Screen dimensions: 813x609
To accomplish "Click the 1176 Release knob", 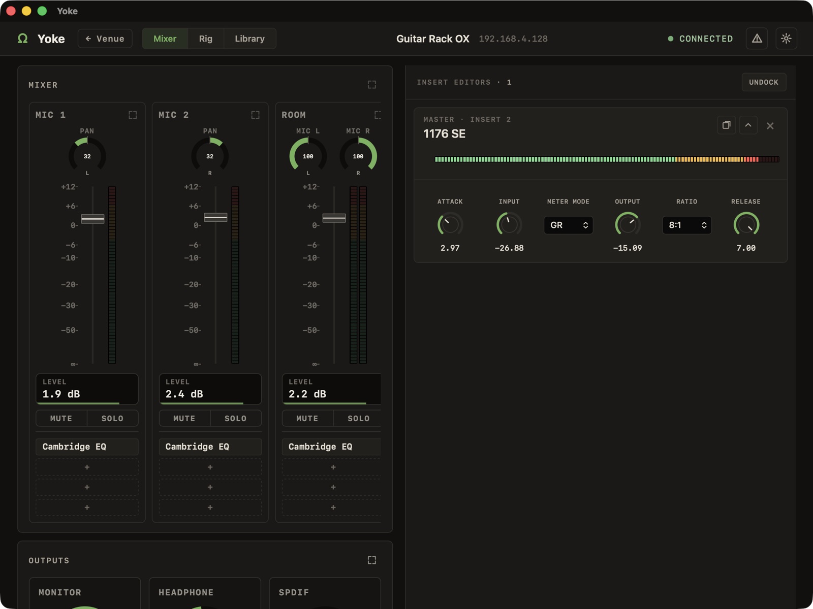I will coord(746,224).
